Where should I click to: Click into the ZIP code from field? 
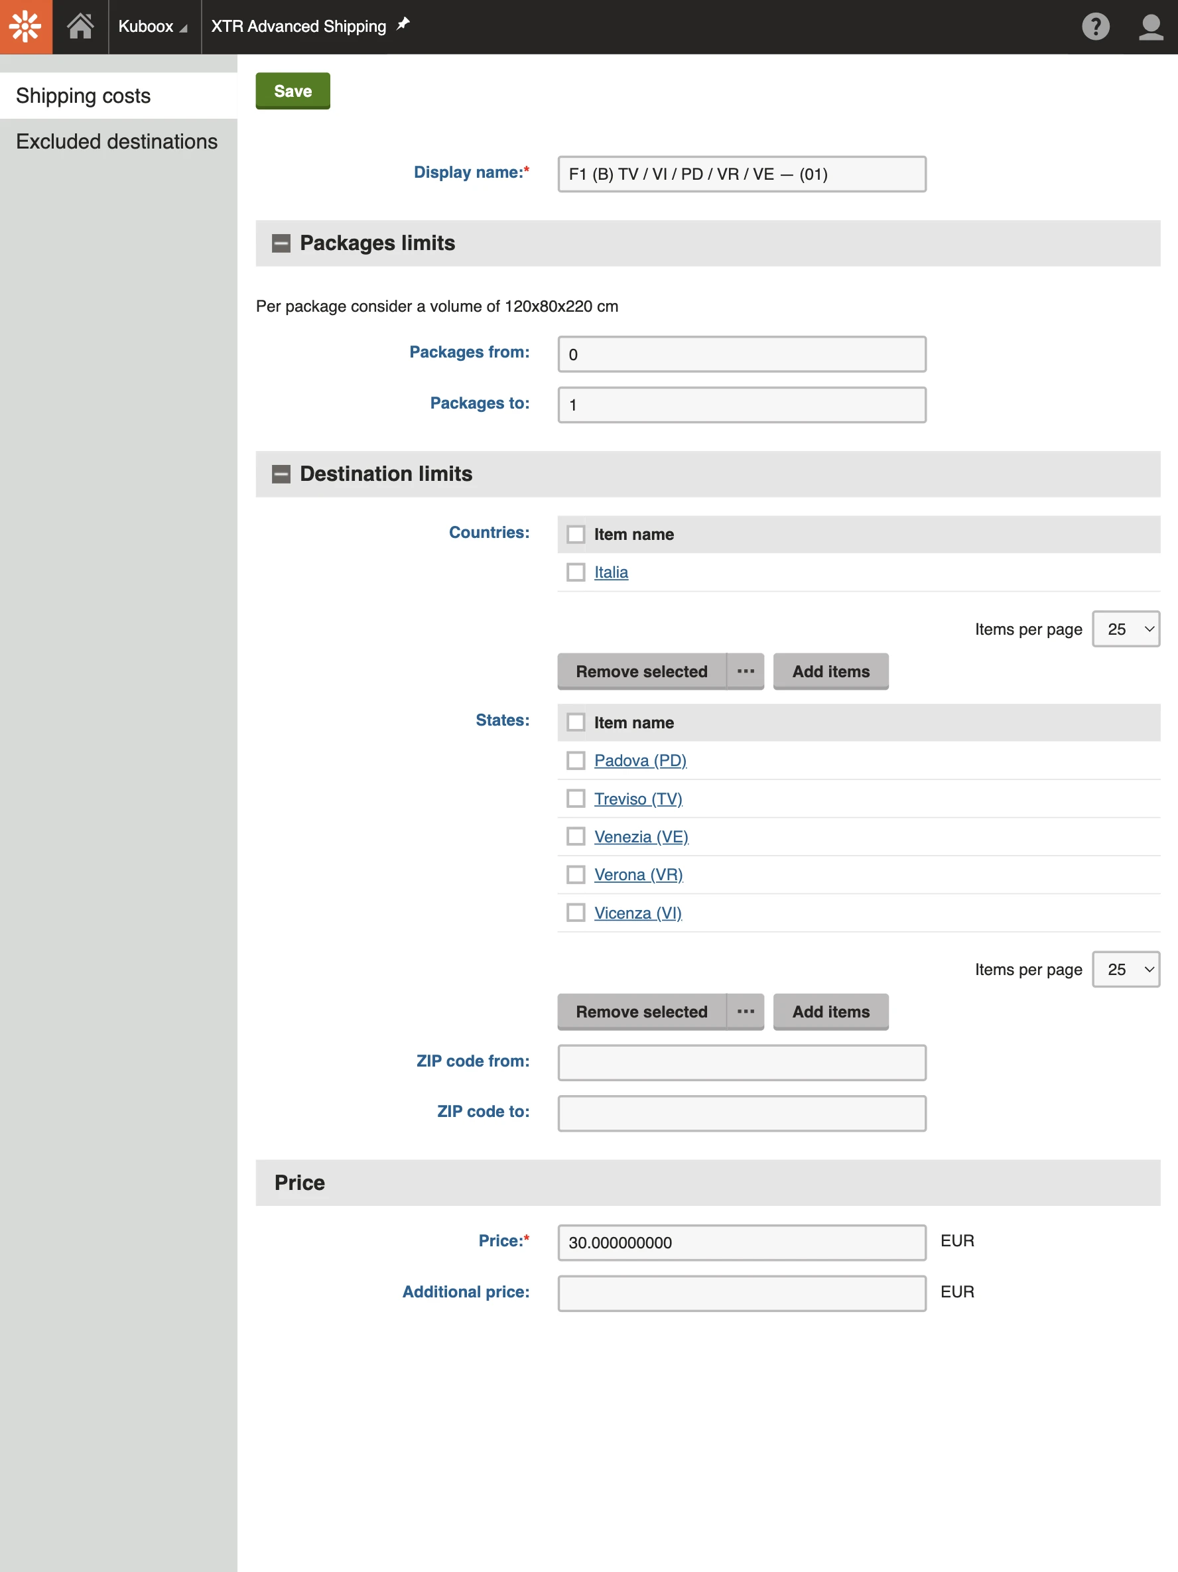pyautogui.click(x=741, y=1063)
